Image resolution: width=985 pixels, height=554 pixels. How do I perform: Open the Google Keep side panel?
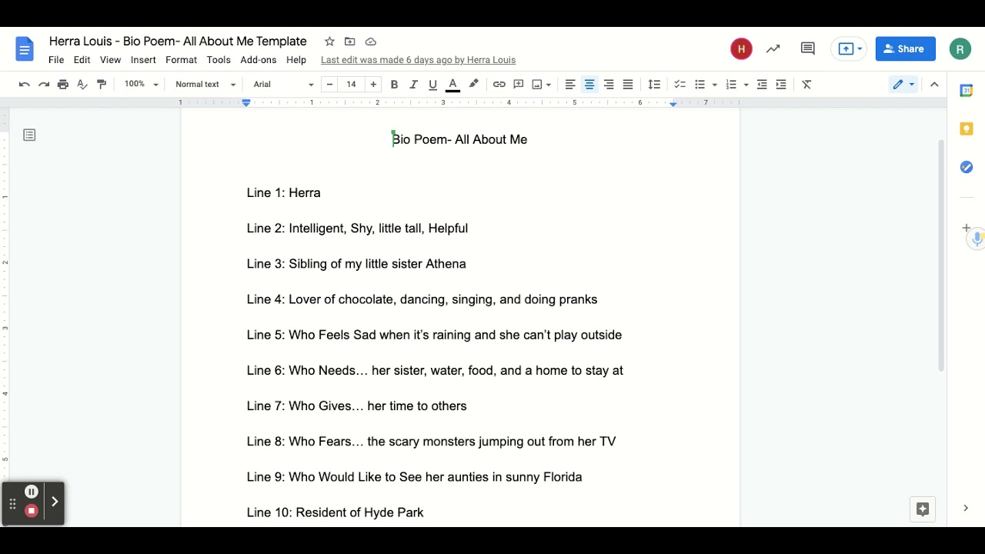click(966, 128)
